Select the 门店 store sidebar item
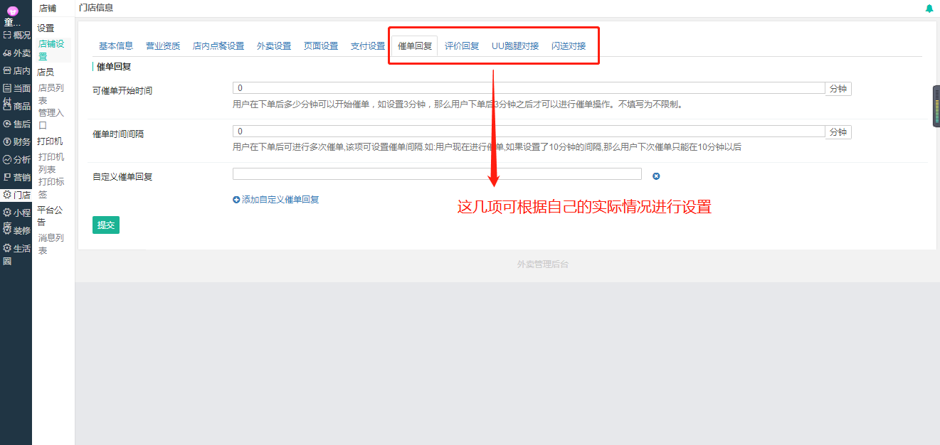This screenshot has width=940, height=445. point(16,195)
